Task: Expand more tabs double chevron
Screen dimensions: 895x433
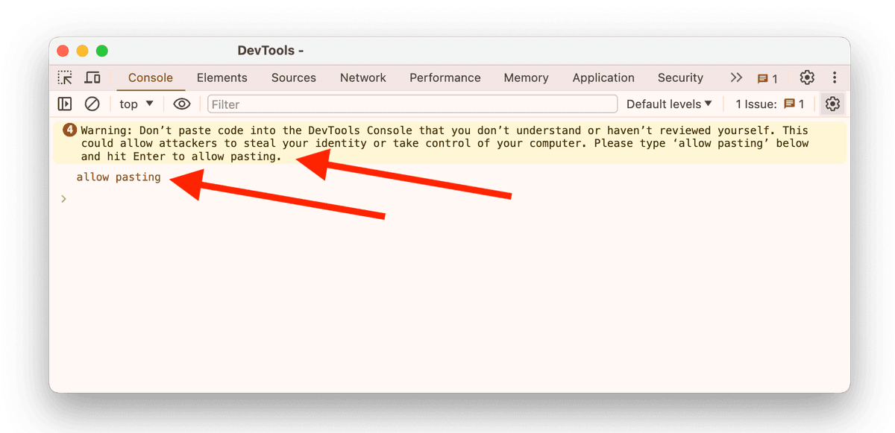Action: 736,78
